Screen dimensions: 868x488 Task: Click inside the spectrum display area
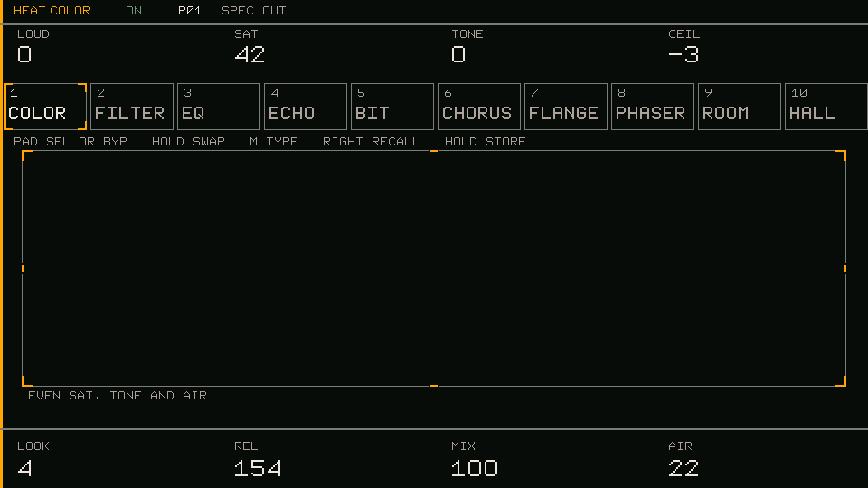(x=434, y=268)
